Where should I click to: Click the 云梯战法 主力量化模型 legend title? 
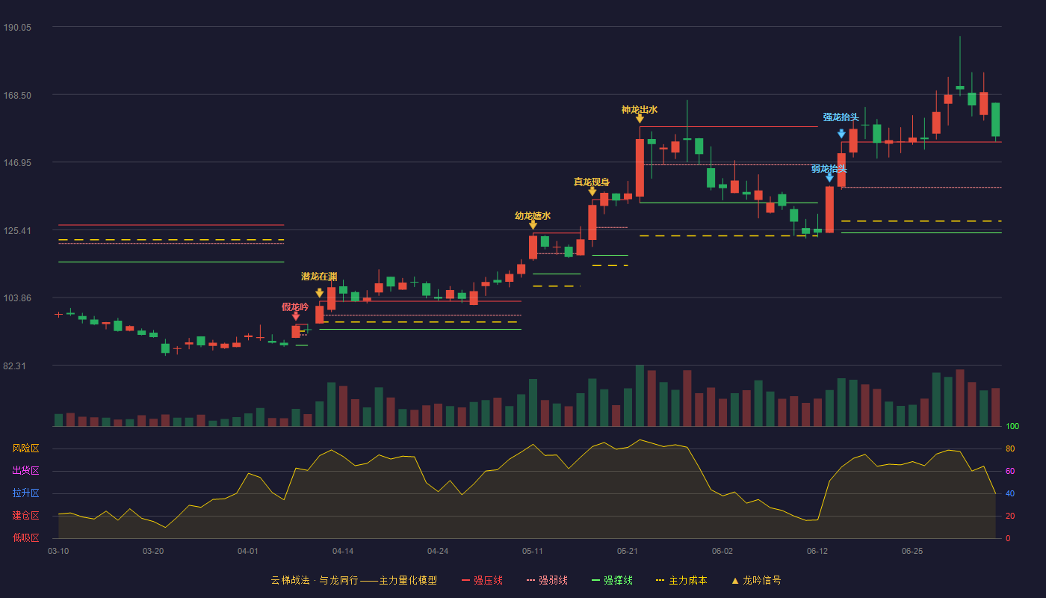point(353,580)
